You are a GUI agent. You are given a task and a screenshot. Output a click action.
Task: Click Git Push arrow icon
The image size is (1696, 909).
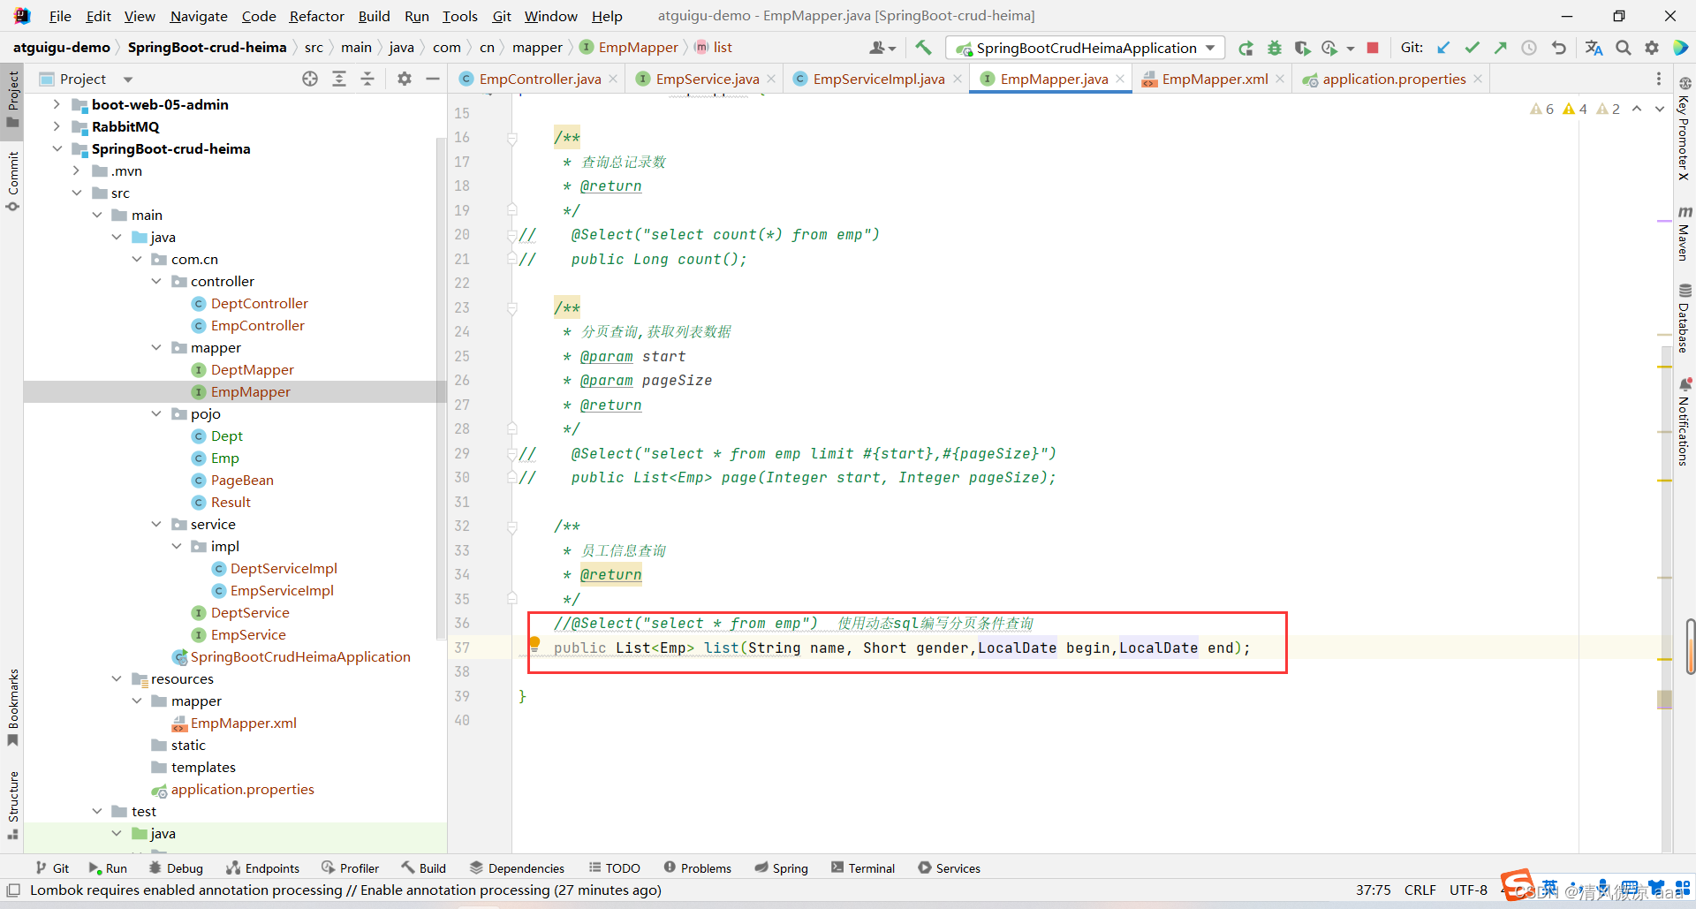(1500, 48)
